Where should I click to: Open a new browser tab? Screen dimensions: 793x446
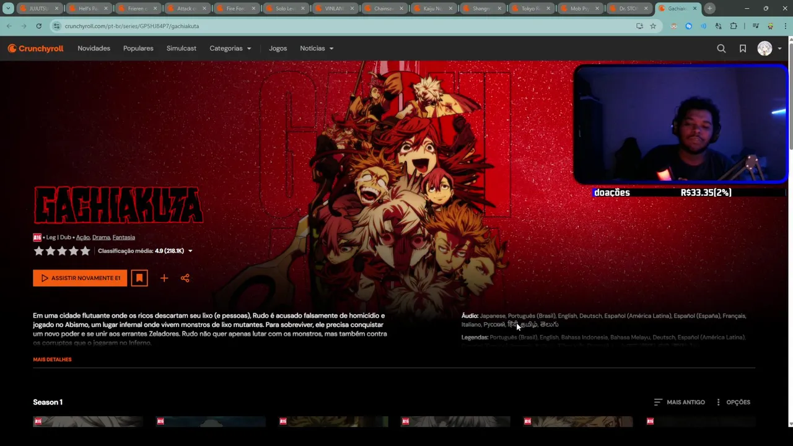tap(710, 9)
